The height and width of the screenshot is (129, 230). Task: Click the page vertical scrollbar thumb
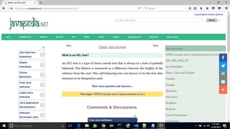pos(229,33)
